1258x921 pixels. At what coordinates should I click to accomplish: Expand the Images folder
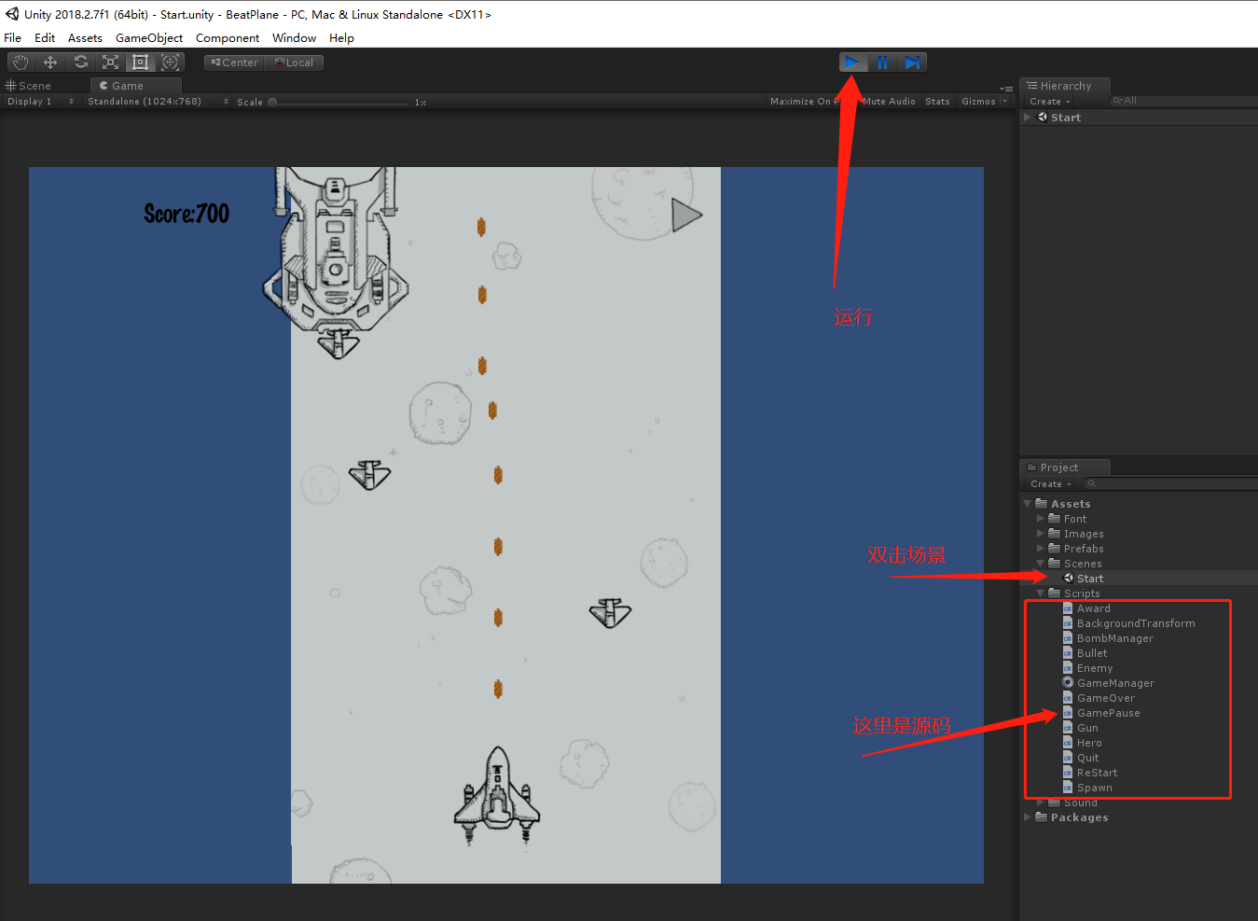coord(1041,534)
